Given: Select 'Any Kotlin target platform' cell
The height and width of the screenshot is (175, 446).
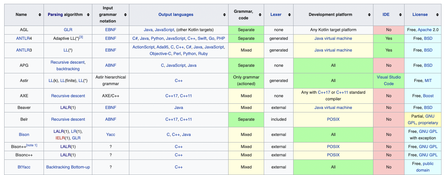Looking at the screenshot, I should tap(333, 30).
